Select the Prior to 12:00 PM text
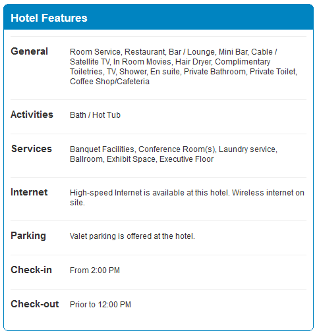 [x=100, y=305]
